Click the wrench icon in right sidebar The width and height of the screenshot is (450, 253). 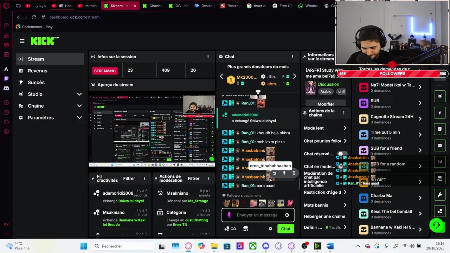(440, 195)
